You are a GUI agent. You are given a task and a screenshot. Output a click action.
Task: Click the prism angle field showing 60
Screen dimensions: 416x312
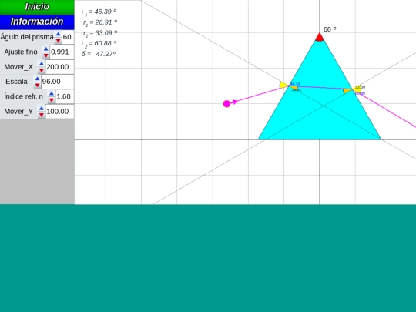coord(68,37)
